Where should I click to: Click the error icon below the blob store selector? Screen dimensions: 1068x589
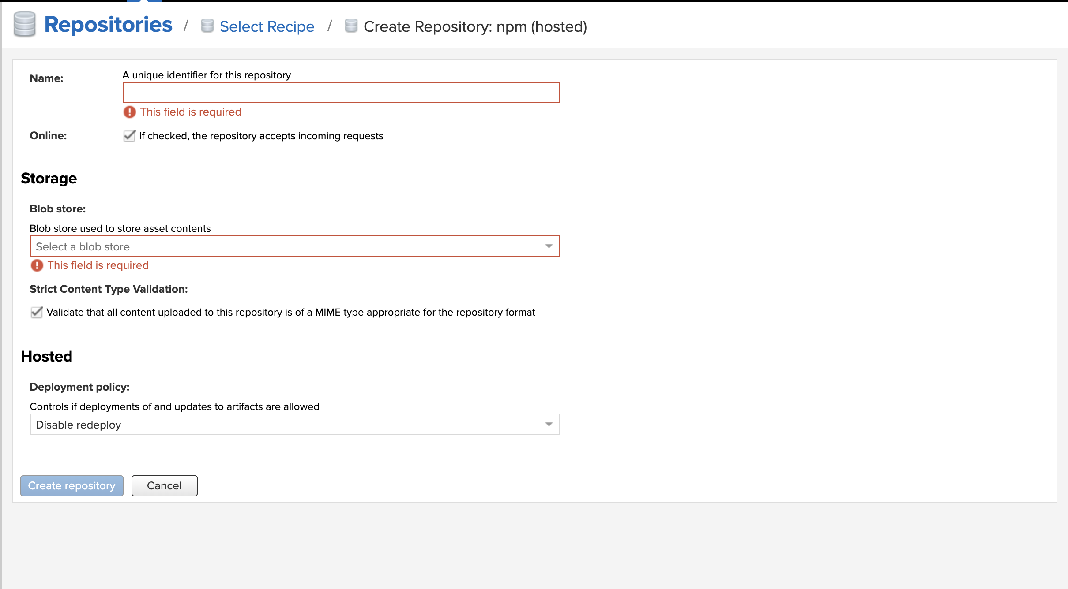[37, 265]
